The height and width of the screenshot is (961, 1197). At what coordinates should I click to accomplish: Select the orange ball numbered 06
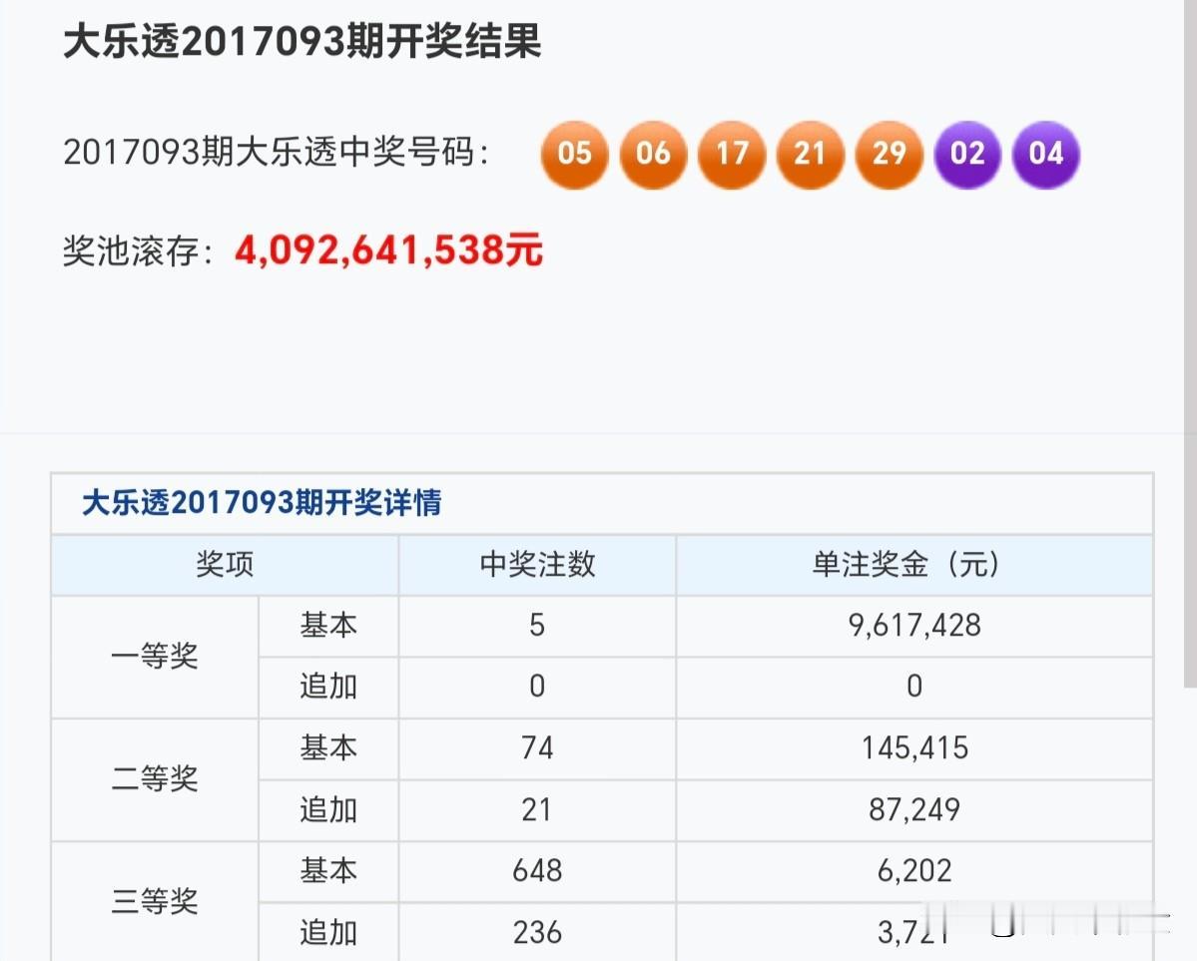point(653,155)
